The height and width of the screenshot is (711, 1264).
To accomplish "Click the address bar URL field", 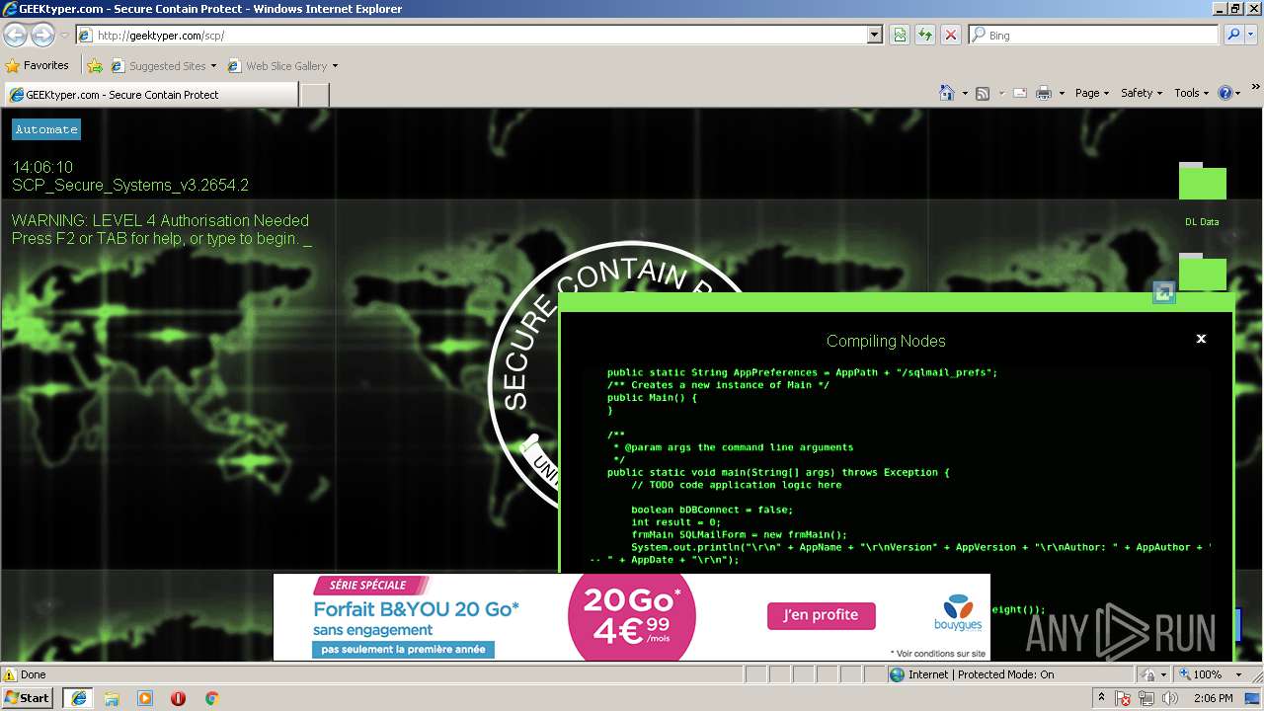I will [x=479, y=36].
